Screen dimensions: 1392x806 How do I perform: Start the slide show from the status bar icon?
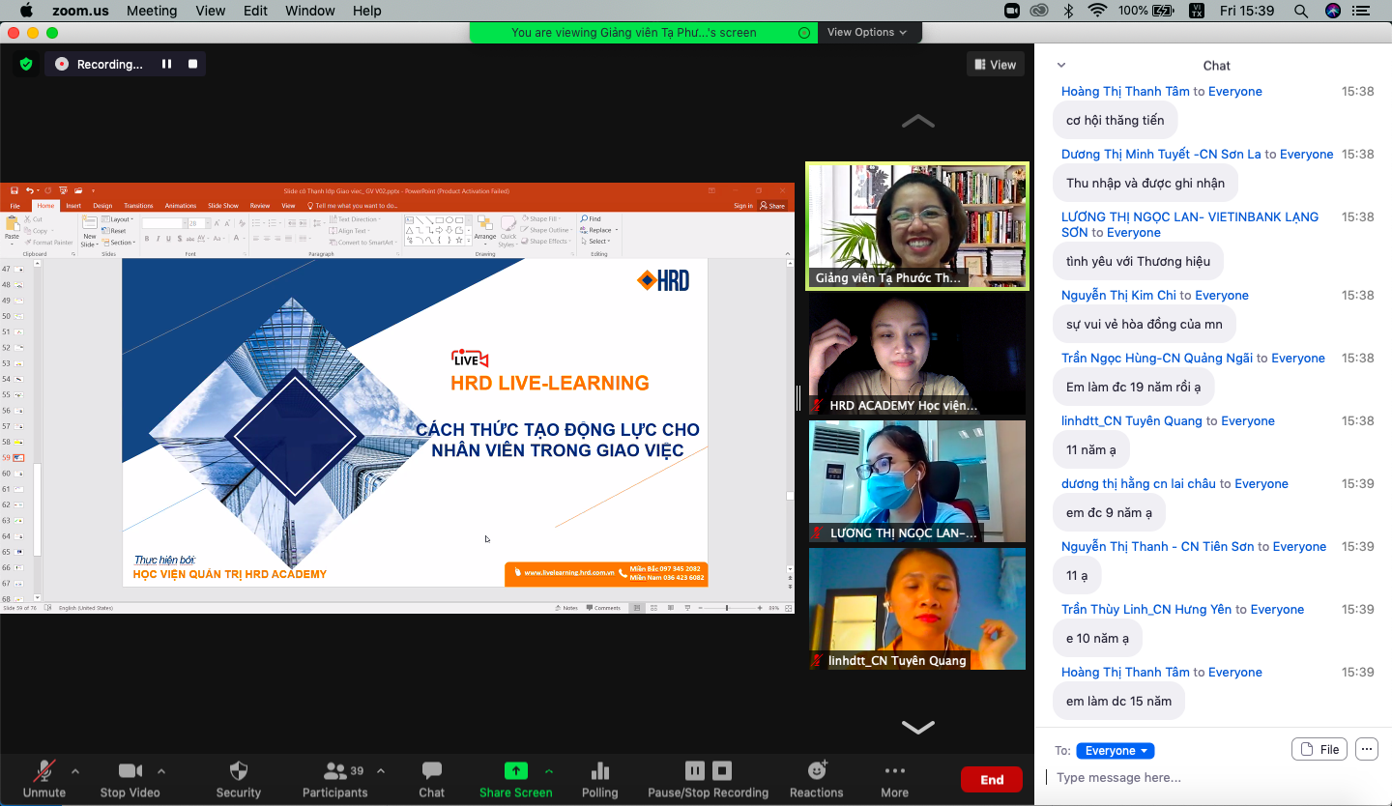pos(687,608)
